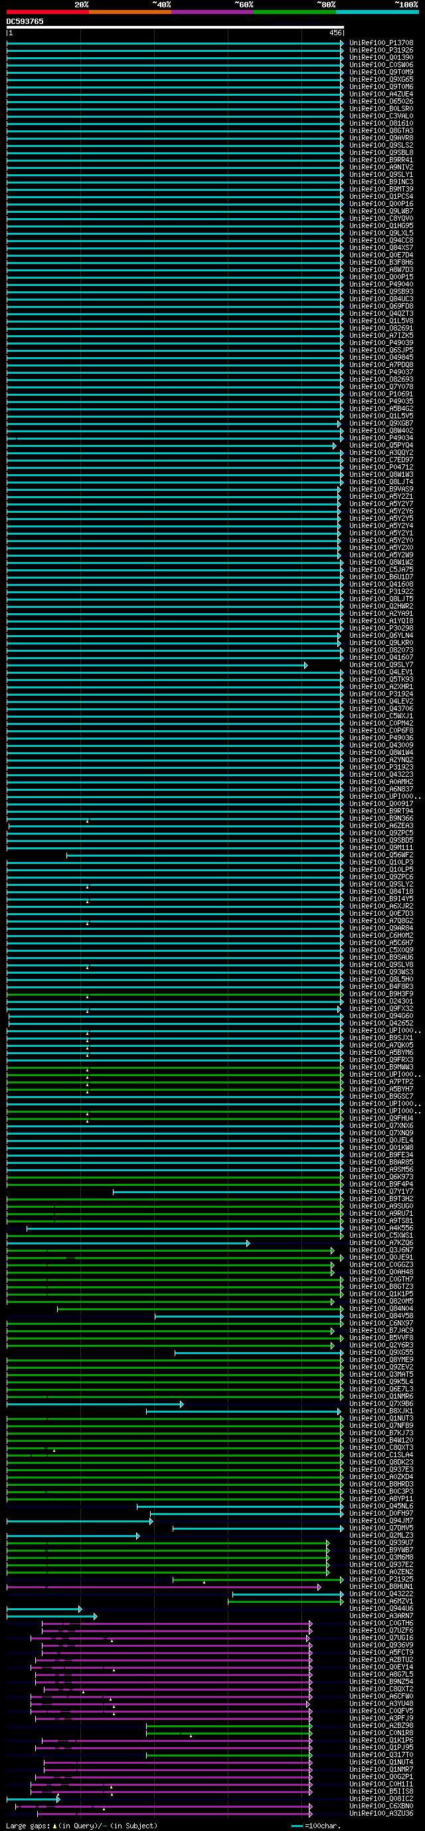Click the orange ~40% identity legend segment

point(130,12)
